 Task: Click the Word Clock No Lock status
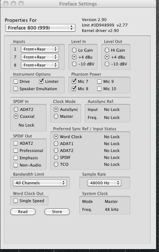pos(112,137)
